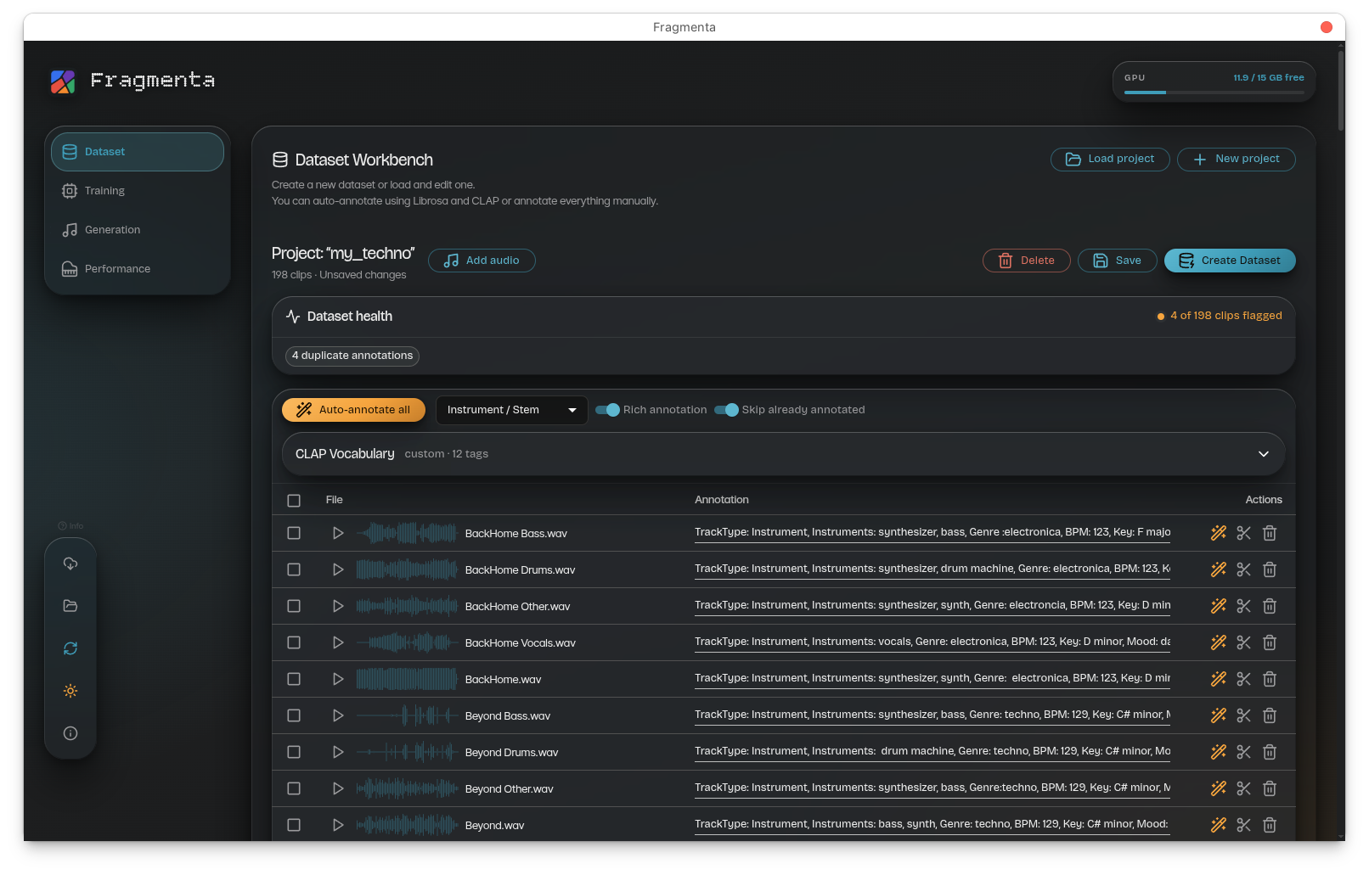Click the sun theme icon in sidebar dock
The image size is (1369, 875).
[x=70, y=691]
